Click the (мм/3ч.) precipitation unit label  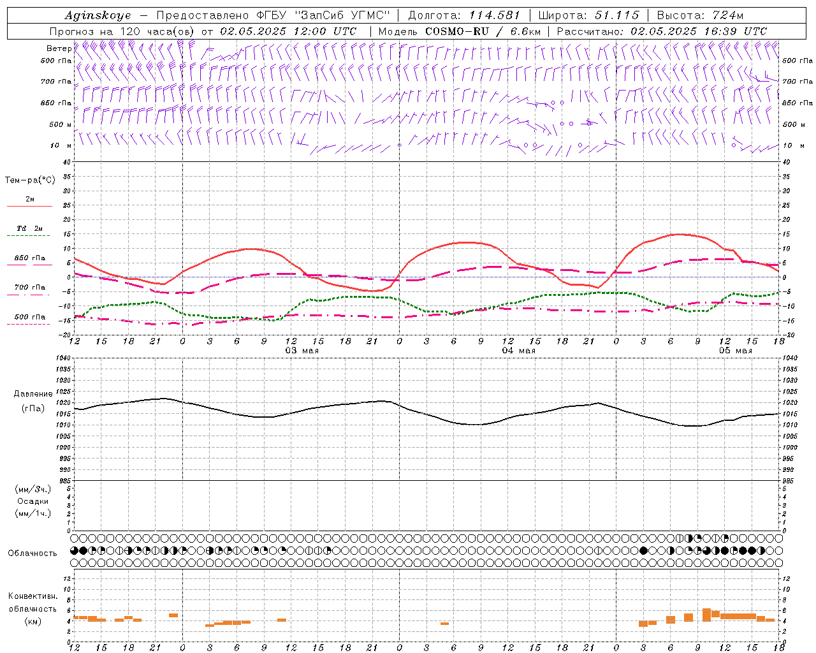click(33, 489)
